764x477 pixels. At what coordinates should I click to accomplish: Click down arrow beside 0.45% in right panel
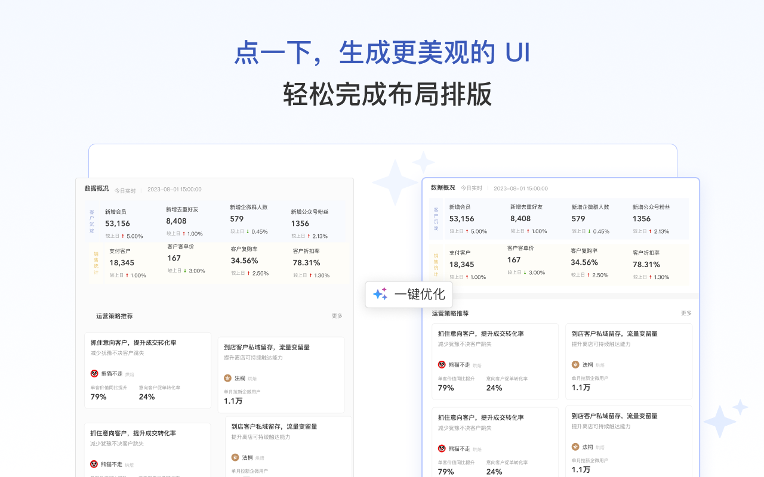click(x=589, y=231)
